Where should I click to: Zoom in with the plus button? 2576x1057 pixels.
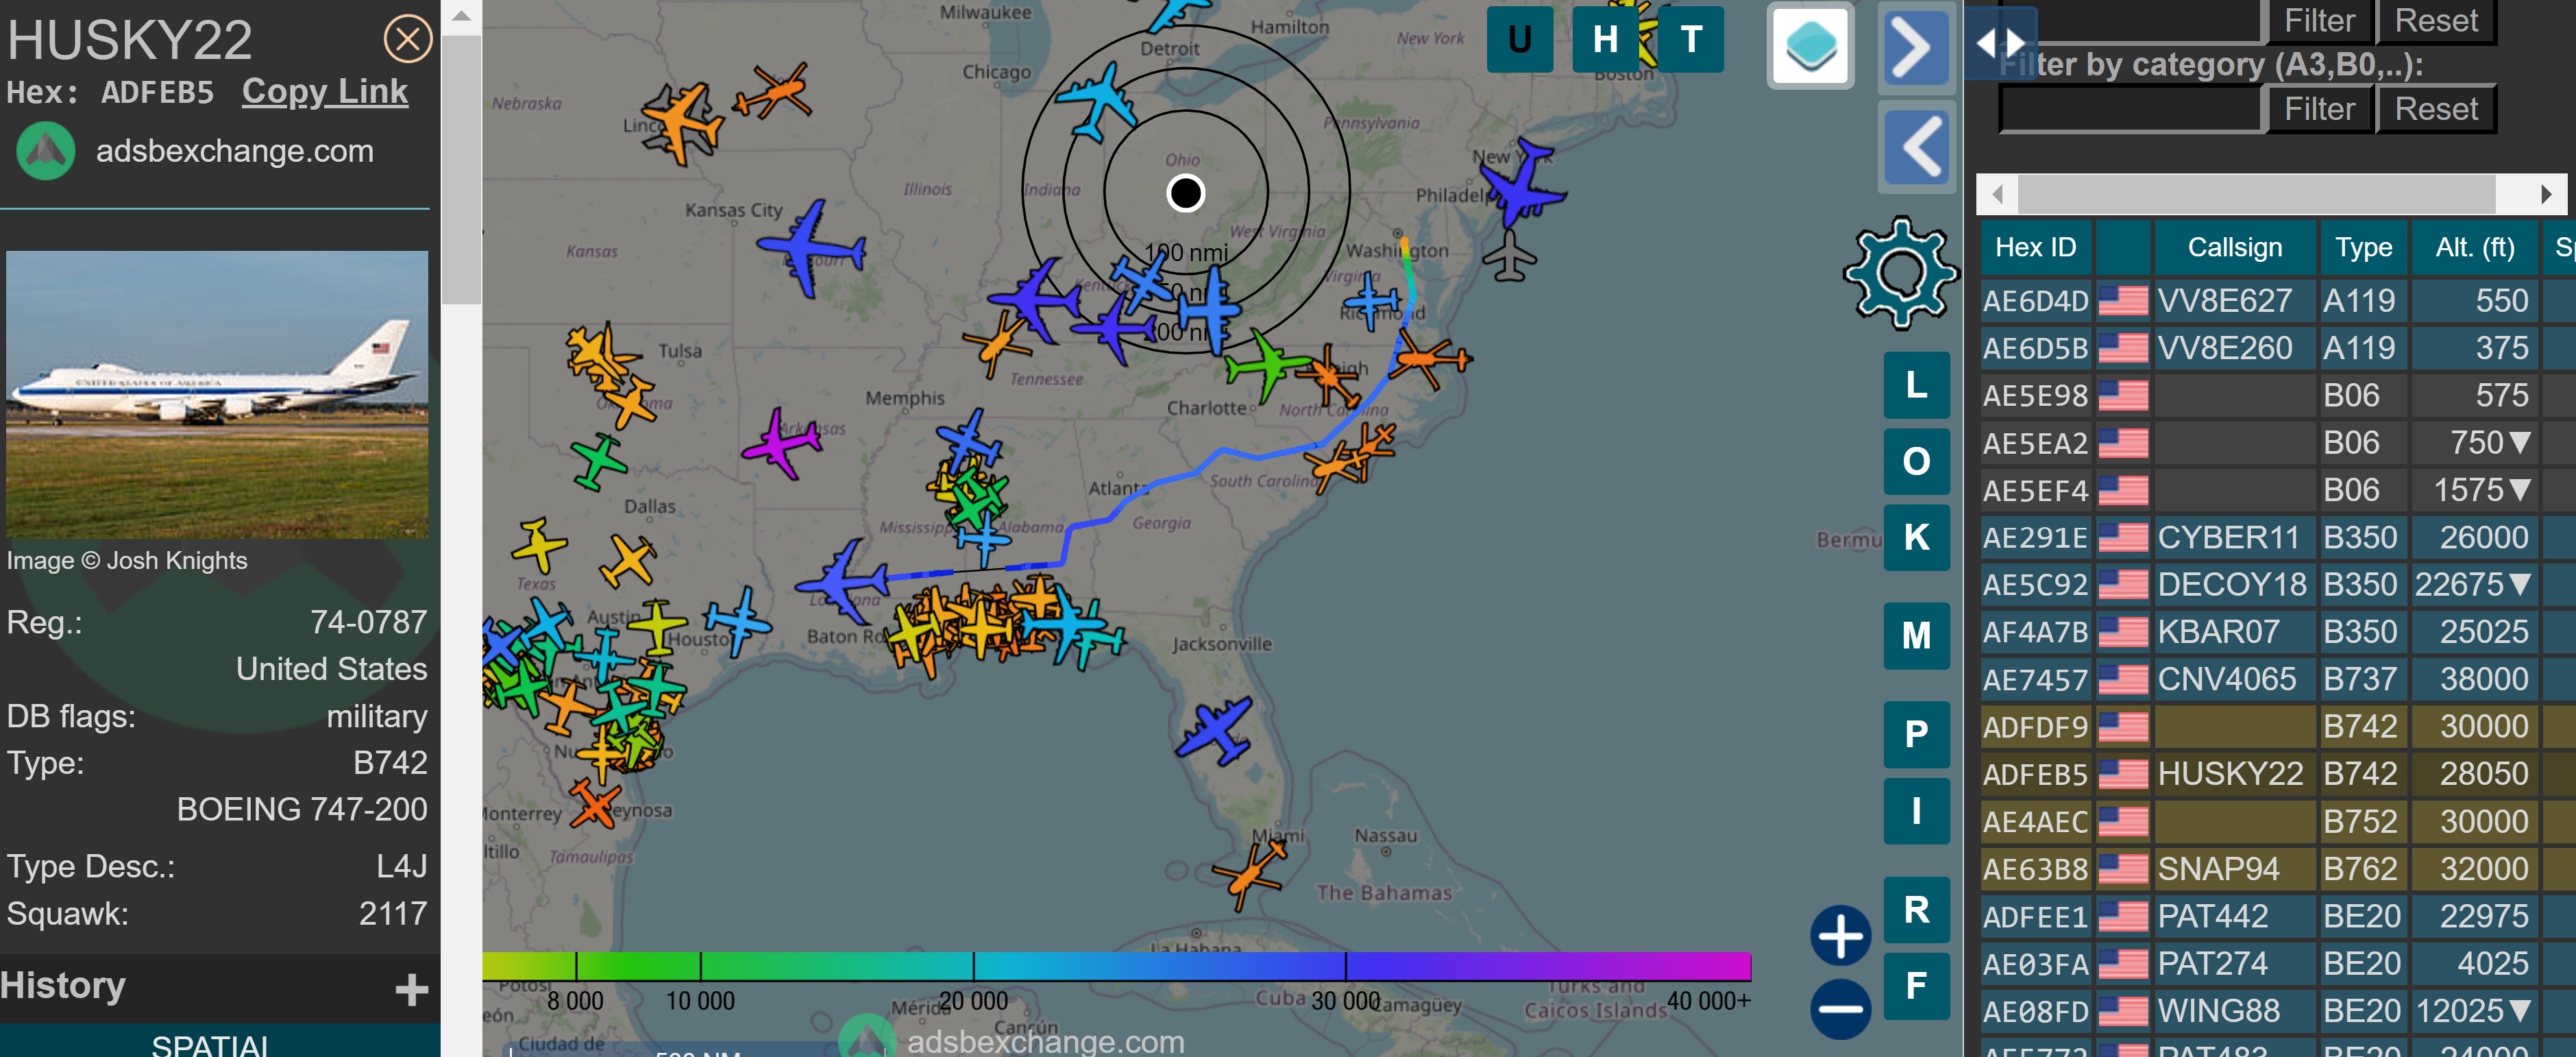pos(1840,936)
